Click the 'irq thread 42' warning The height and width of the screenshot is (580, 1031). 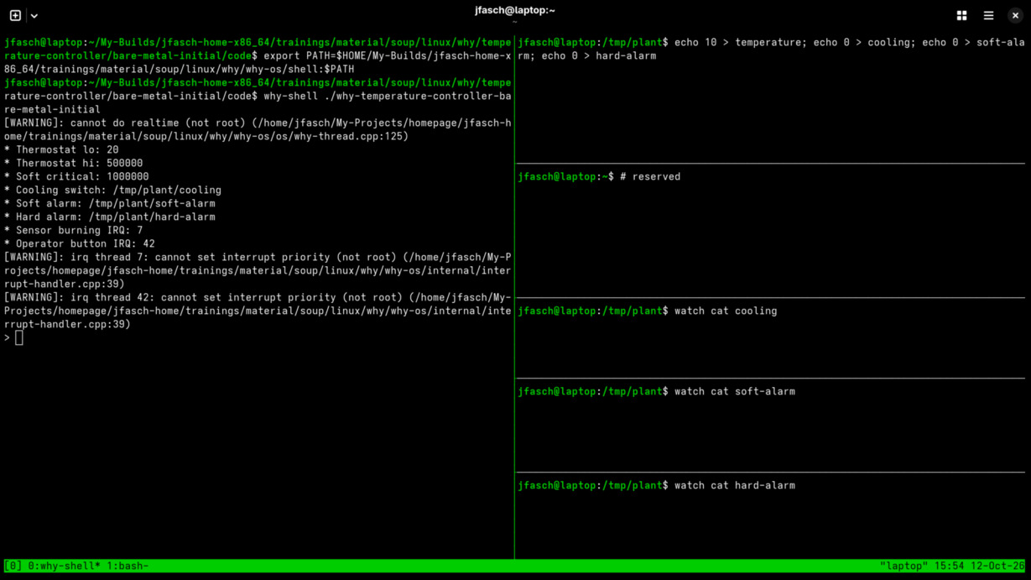tap(258, 311)
